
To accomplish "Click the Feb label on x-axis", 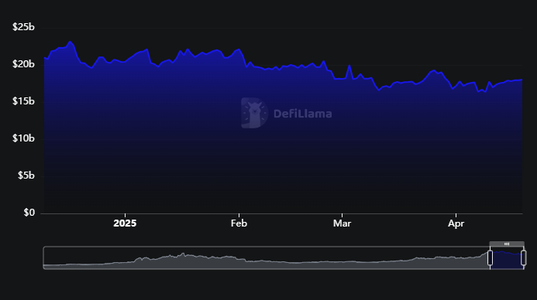I will [239, 223].
